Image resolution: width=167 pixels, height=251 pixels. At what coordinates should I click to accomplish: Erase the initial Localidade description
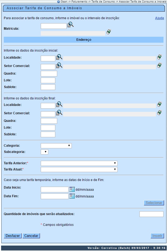click(x=159, y=57)
